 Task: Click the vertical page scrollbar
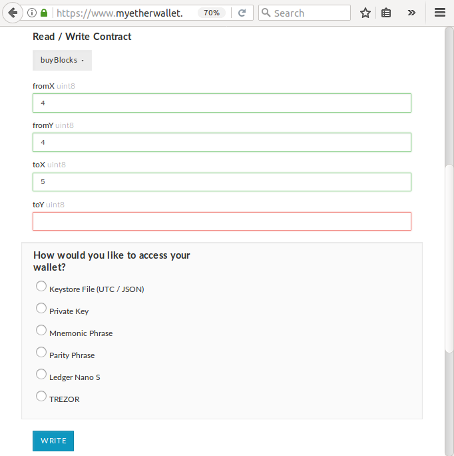449,257
